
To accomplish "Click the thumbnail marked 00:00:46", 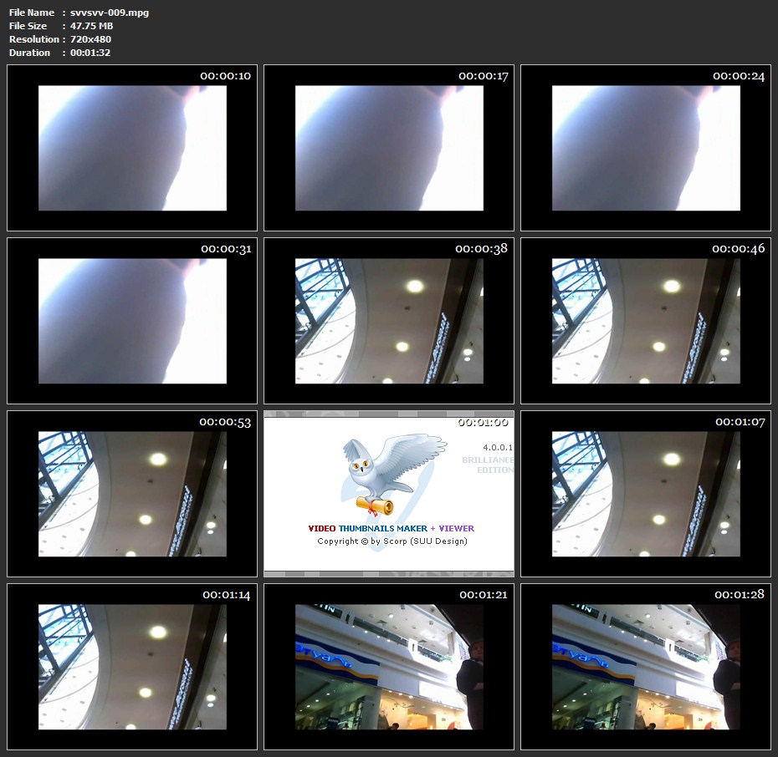I will pos(646,321).
